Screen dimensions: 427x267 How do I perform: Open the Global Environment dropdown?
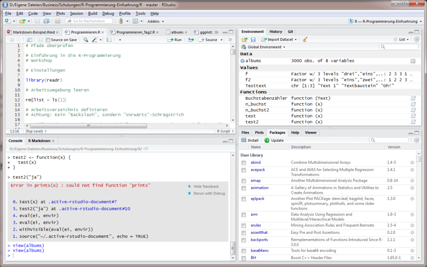tap(264, 47)
